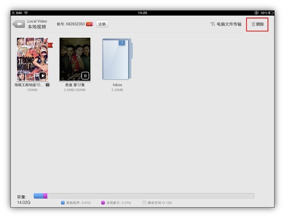Open the 悬崖 poster thumbnail

[75, 59]
